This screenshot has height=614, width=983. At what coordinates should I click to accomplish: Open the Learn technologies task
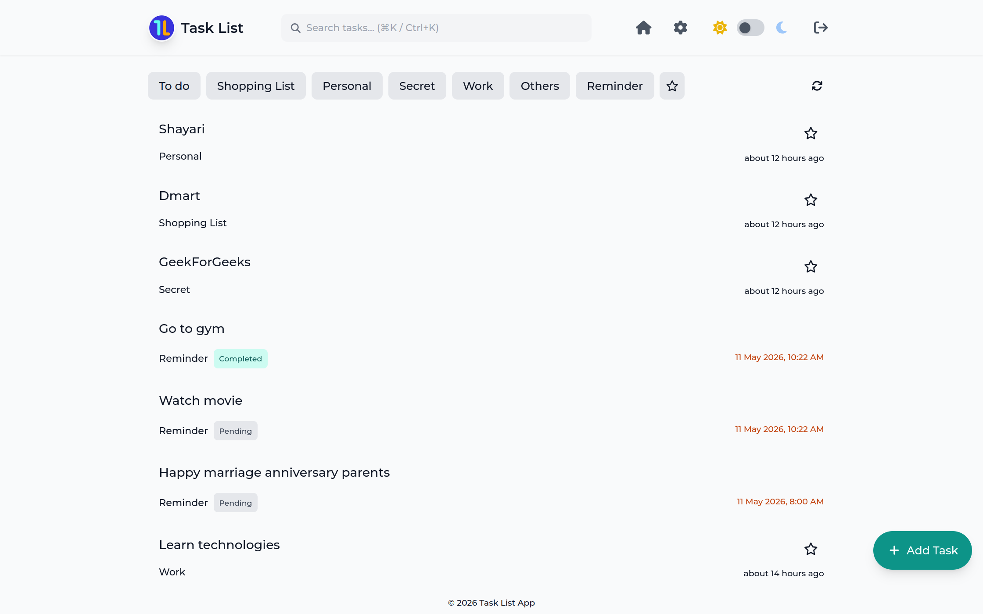(x=219, y=545)
